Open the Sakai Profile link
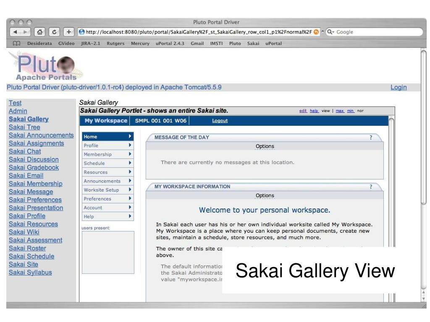Screen dimensions: 430x322 click(x=27, y=216)
